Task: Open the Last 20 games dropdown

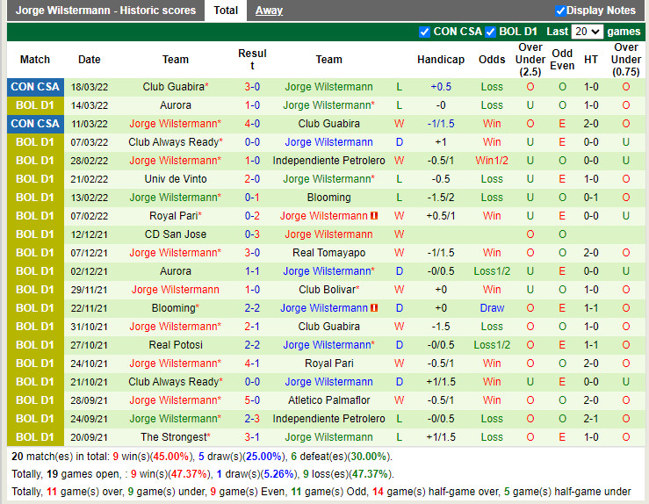Action: (587, 32)
